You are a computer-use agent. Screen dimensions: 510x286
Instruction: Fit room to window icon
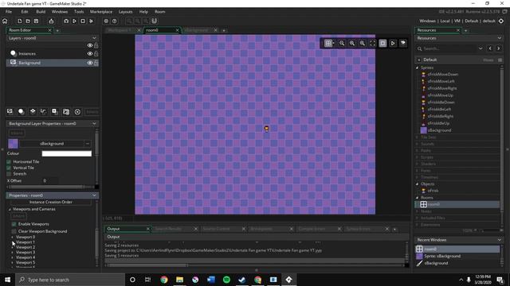click(372, 43)
